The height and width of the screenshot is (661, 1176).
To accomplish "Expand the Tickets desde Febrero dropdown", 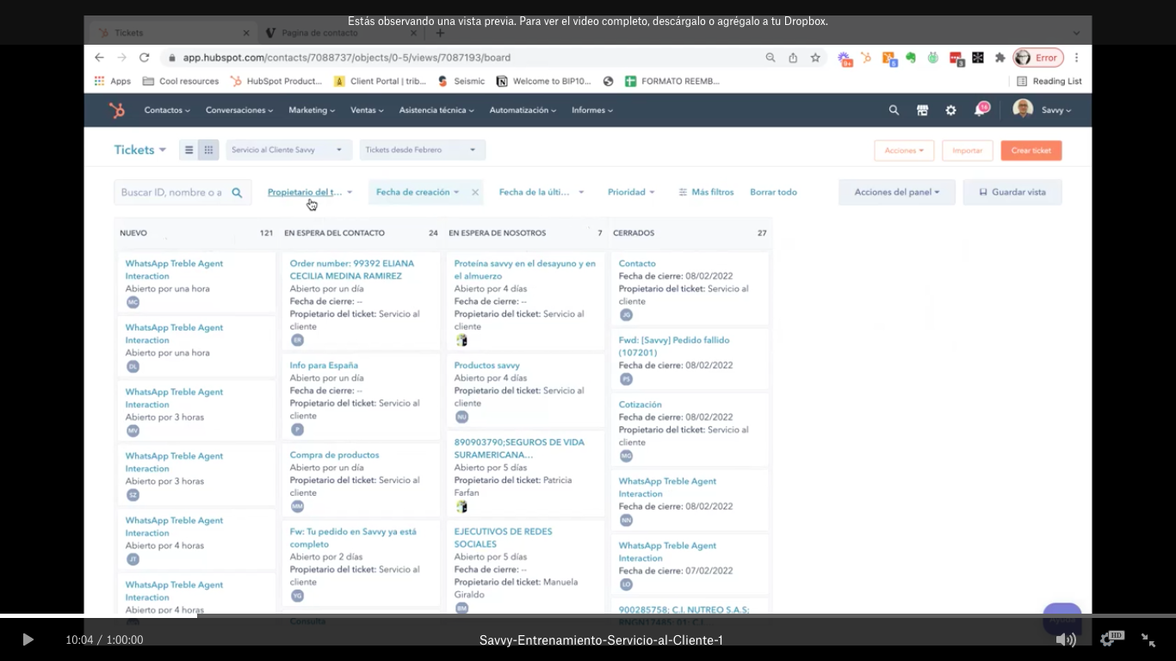I will click(422, 150).
